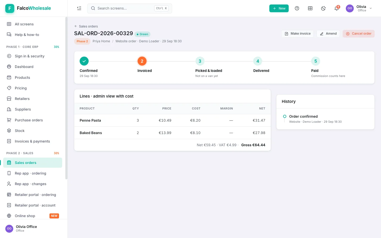Click the Invoices & payments icon
The width and height of the screenshot is (381, 238).
[x=9, y=141]
